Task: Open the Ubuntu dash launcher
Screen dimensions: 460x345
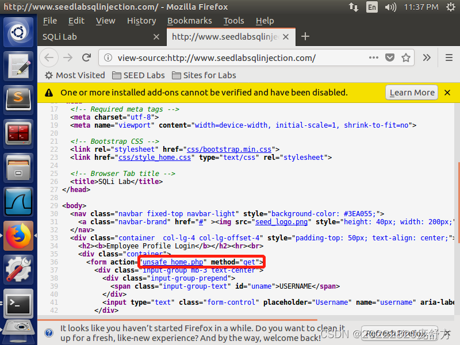Action: click(x=18, y=32)
